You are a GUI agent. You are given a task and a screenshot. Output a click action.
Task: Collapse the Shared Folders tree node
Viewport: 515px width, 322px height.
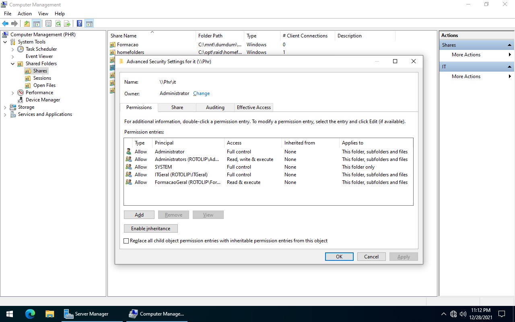13,64
